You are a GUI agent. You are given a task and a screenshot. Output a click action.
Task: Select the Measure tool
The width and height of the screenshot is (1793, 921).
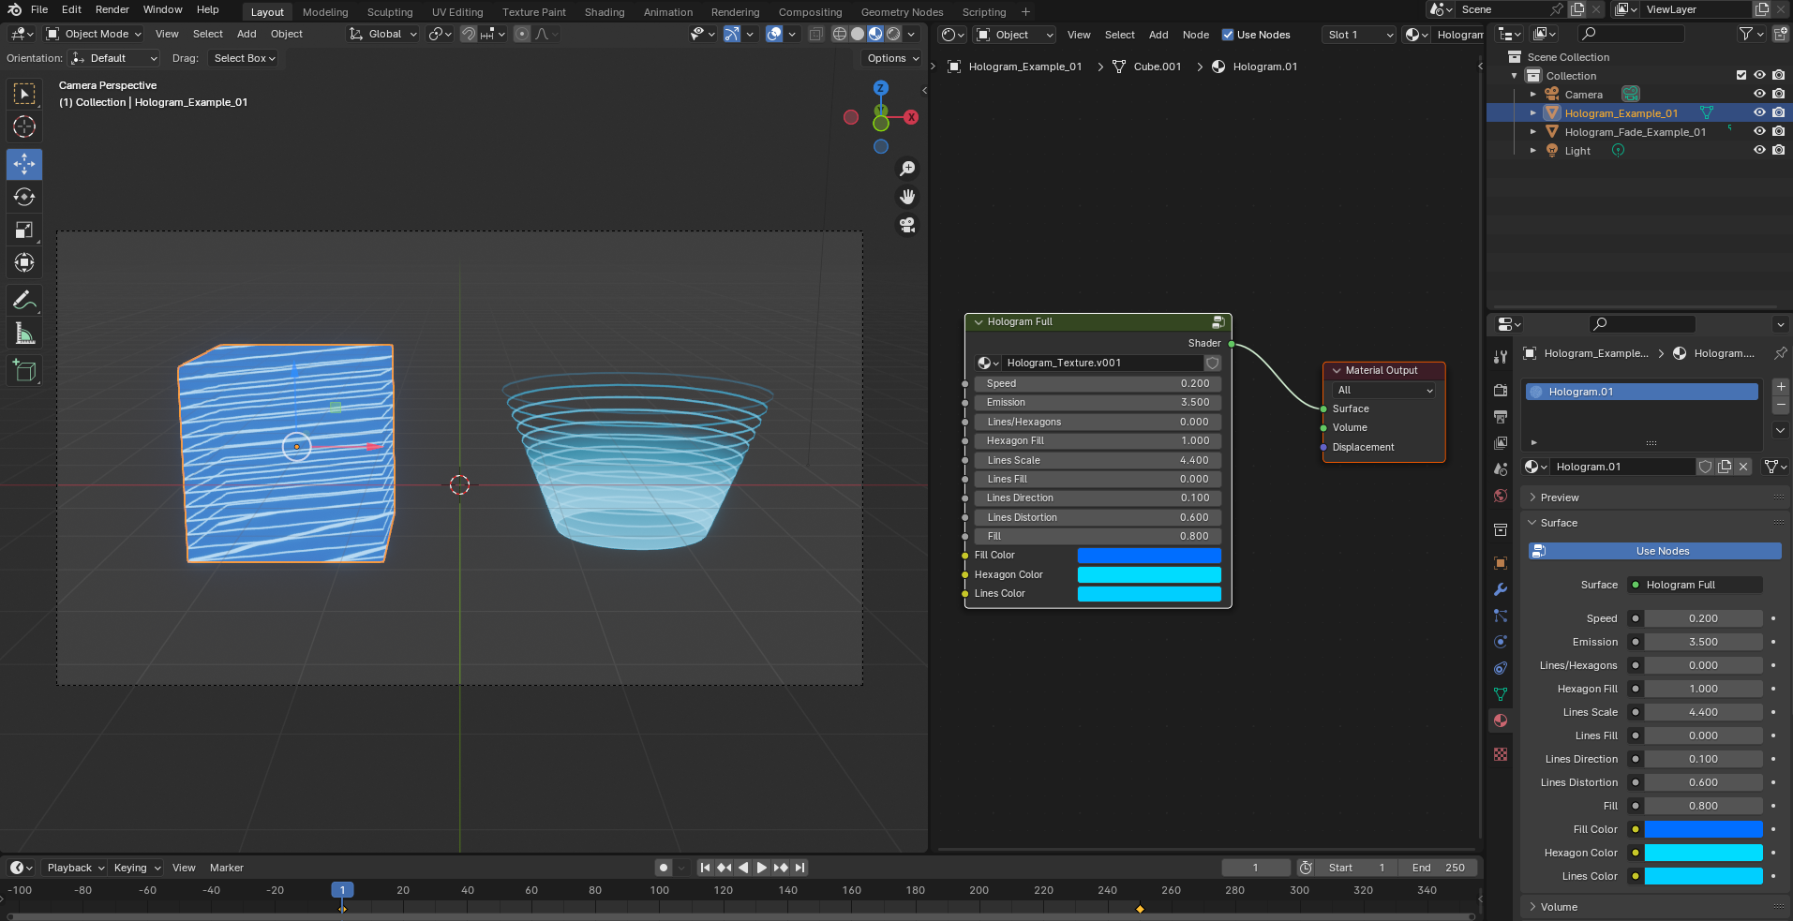[24, 333]
